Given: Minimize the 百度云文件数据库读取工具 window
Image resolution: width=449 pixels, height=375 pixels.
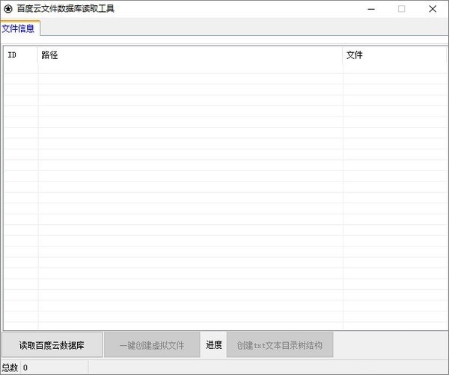Looking at the screenshot, I should 371,9.
